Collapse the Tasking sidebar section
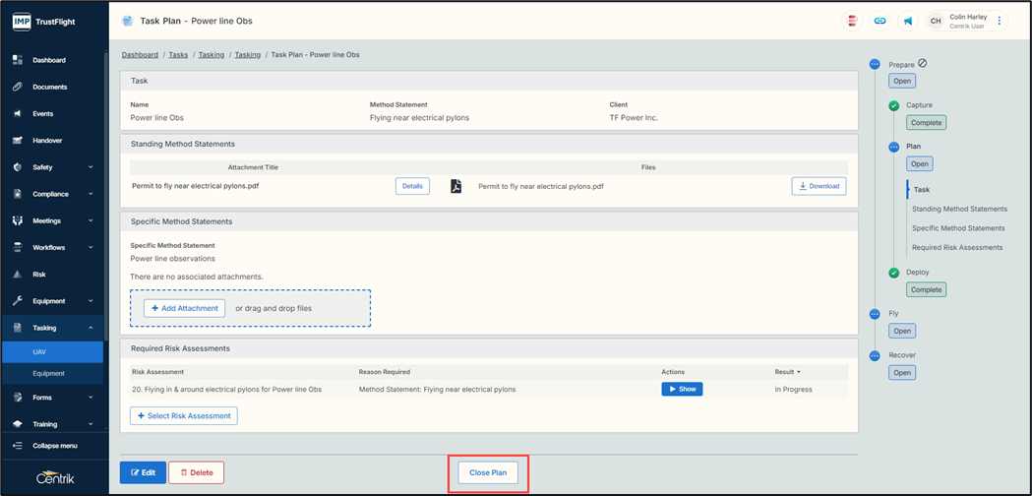The height and width of the screenshot is (496, 1032). 91,328
